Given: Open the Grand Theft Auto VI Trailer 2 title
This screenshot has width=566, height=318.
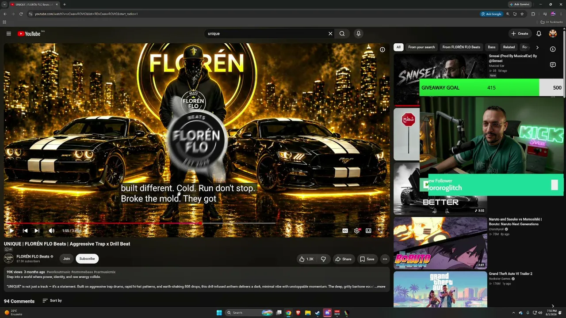Looking at the screenshot, I should 511,274.
